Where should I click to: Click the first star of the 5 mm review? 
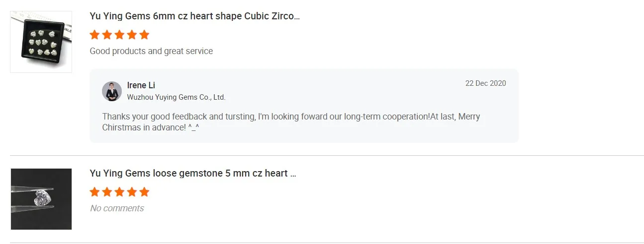pyautogui.click(x=94, y=192)
